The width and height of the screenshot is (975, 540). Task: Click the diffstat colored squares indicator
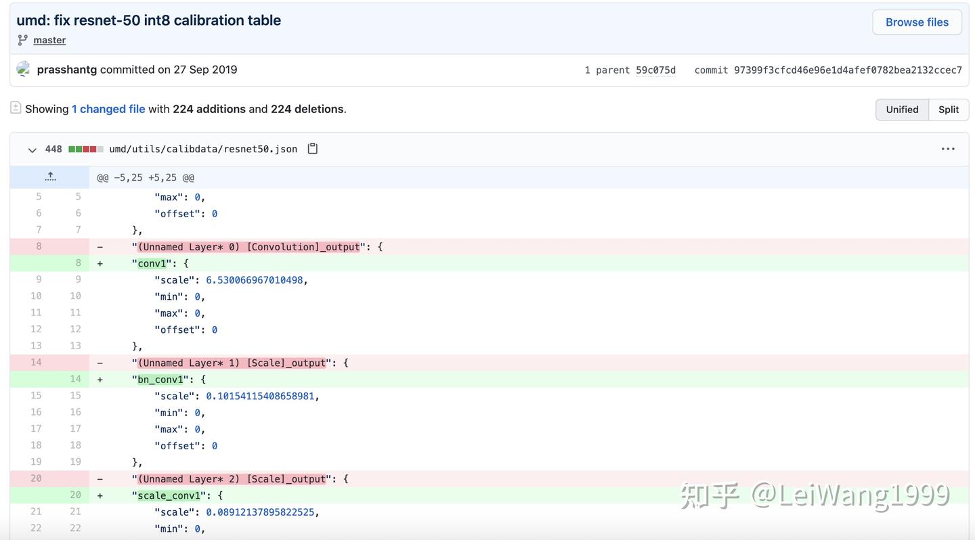(86, 149)
